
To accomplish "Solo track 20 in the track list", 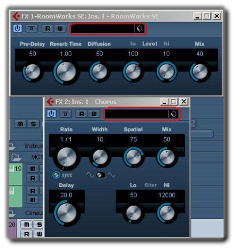I will (39, 225).
